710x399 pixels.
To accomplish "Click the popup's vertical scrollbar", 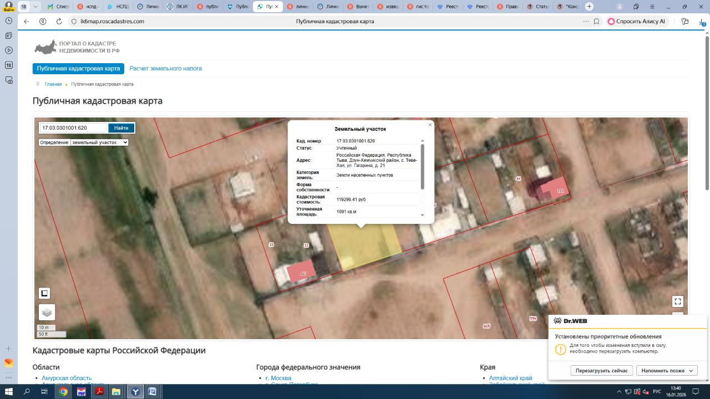I will 423,167.
